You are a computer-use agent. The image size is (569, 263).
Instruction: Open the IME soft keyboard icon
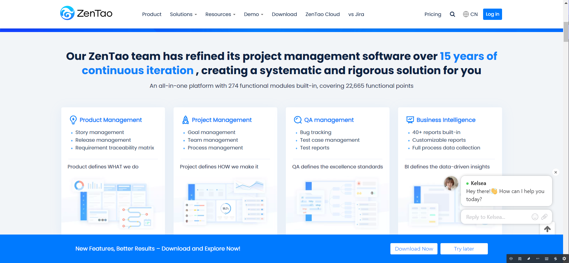point(546,259)
